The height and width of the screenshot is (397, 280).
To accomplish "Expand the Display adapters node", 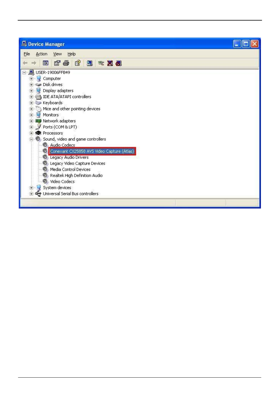I will coord(31,91).
